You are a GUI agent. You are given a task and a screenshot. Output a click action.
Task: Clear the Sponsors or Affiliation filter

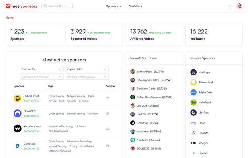click(60, 77)
